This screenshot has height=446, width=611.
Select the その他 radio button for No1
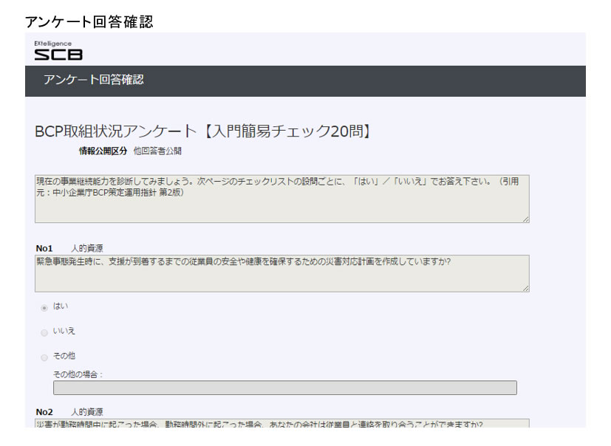tap(44, 357)
